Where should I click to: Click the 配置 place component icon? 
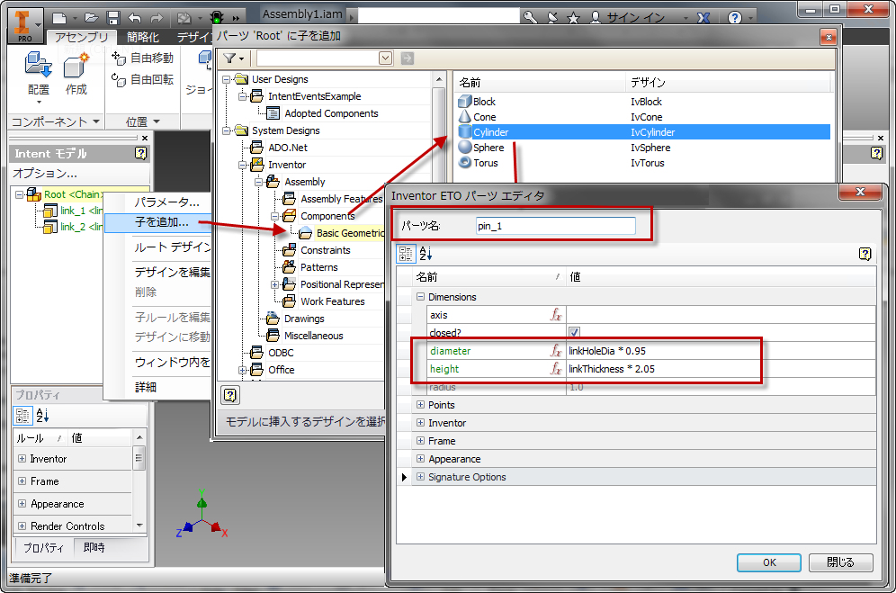pyautogui.click(x=39, y=64)
